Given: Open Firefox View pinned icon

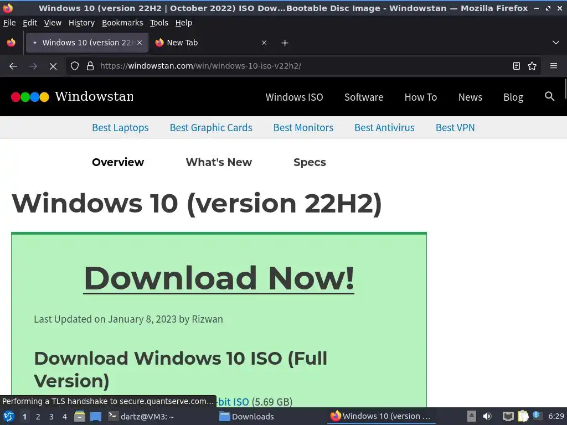Looking at the screenshot, I should (x=11, y=43).
